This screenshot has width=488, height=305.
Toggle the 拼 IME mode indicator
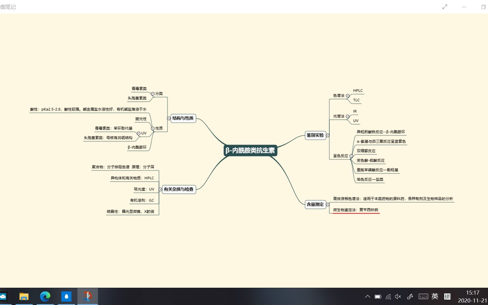click(x=447, y=296)
